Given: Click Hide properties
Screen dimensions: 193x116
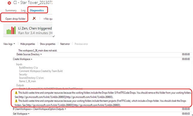Looking at the screenshot, I should pos(28,44).
